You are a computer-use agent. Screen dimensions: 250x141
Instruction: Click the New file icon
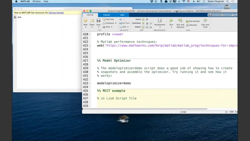click(x=86, y=20)
